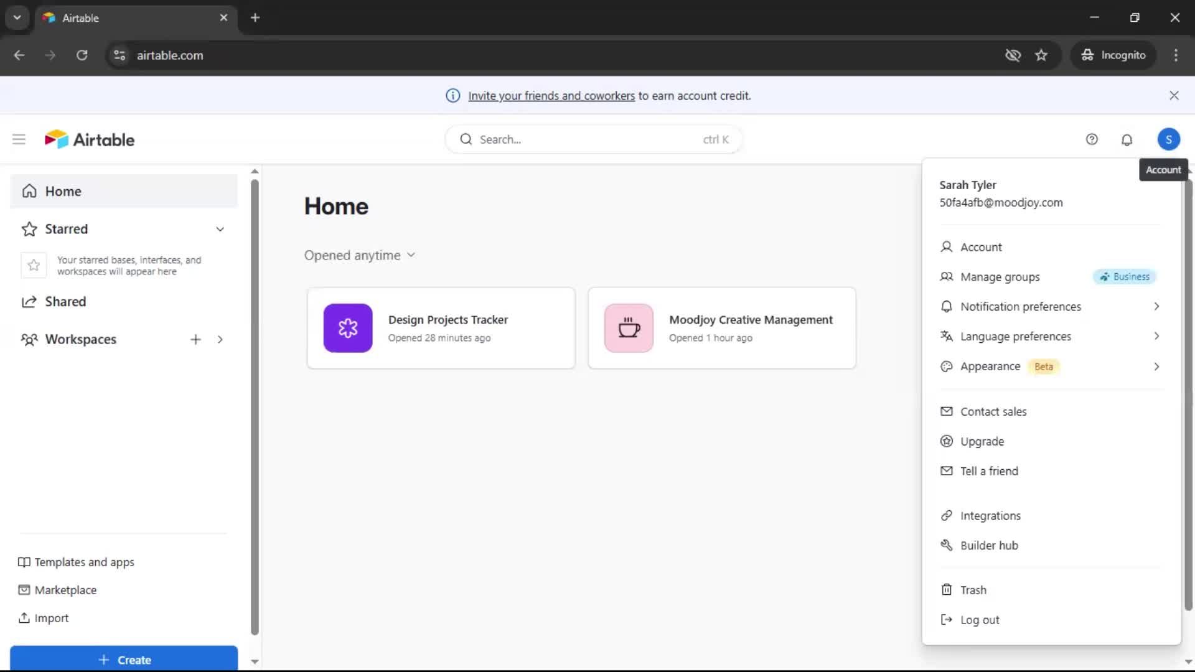Open the Design Projects Tracker base icon
The image size is (1195, 672).
(x=348, y=328)
